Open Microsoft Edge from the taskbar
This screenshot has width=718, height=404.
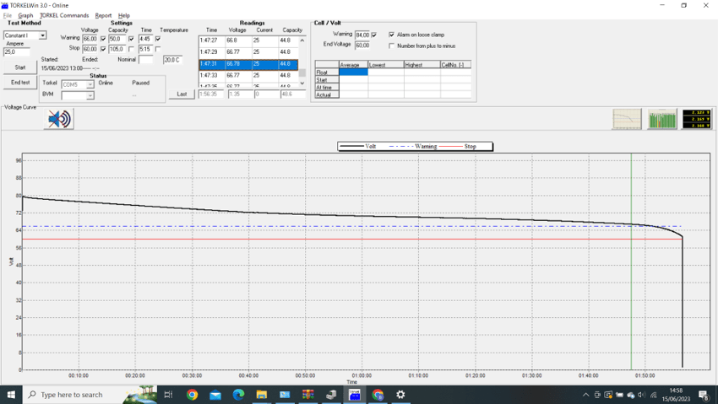238,395
